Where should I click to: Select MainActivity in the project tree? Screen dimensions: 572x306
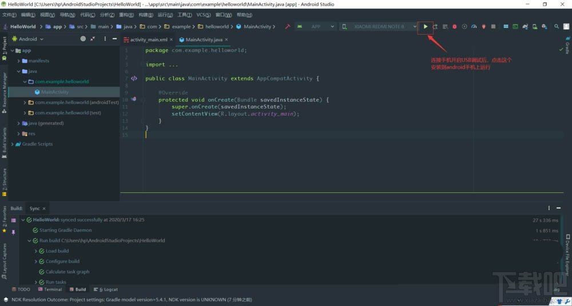54,92
